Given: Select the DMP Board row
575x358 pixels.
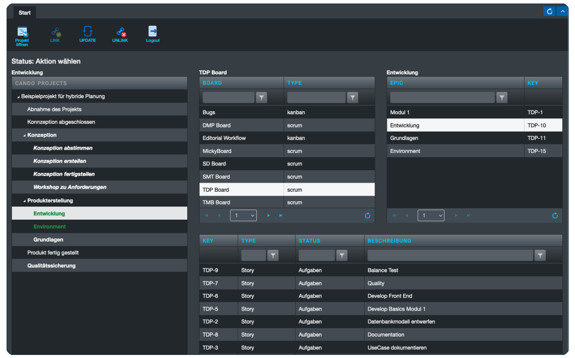Looking at the screenshot, I should (287, 126).
